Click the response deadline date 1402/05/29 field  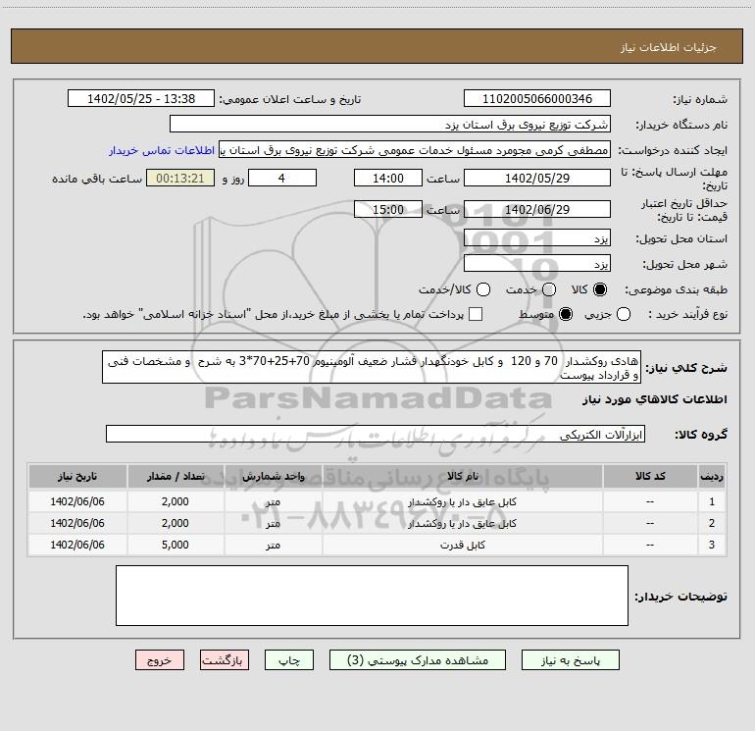[537, 179]
